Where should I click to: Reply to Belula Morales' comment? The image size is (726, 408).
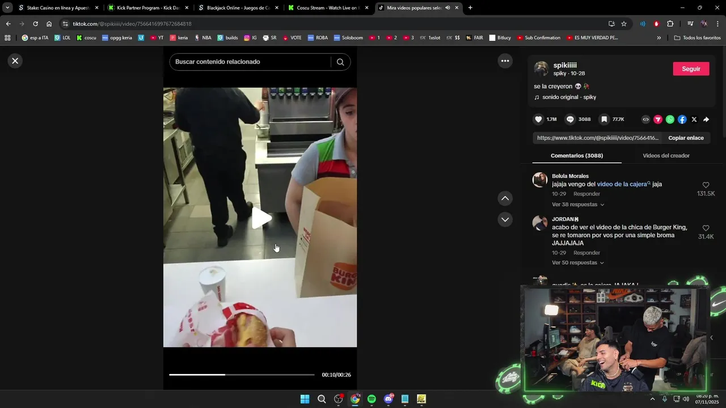pyautogui.click(x=586, y=194)
